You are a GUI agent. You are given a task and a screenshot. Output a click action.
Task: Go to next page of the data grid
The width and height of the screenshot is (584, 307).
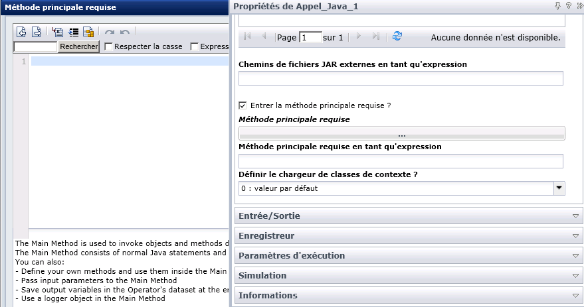click(359, 36)
